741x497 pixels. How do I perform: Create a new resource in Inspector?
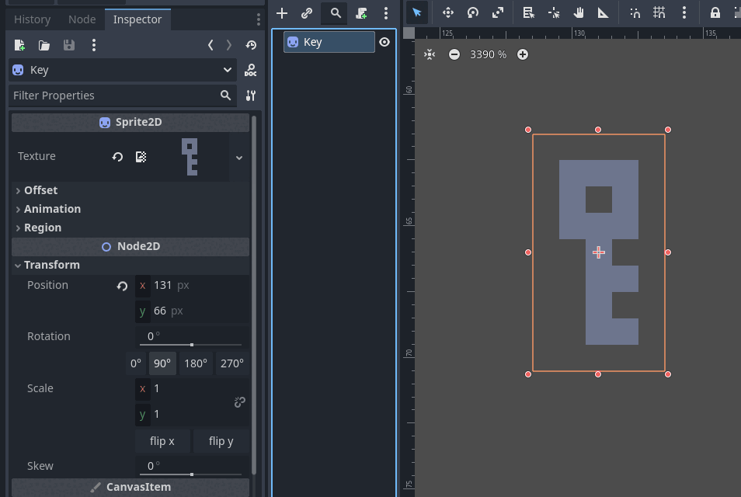[19, 45]
